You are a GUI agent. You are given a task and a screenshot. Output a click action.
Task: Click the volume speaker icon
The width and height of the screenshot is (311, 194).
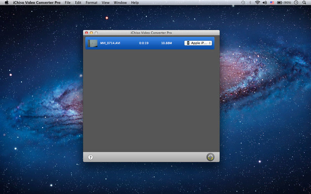[265, 3]
